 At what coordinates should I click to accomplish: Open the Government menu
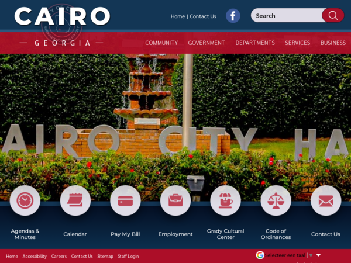tap(207, 43)
